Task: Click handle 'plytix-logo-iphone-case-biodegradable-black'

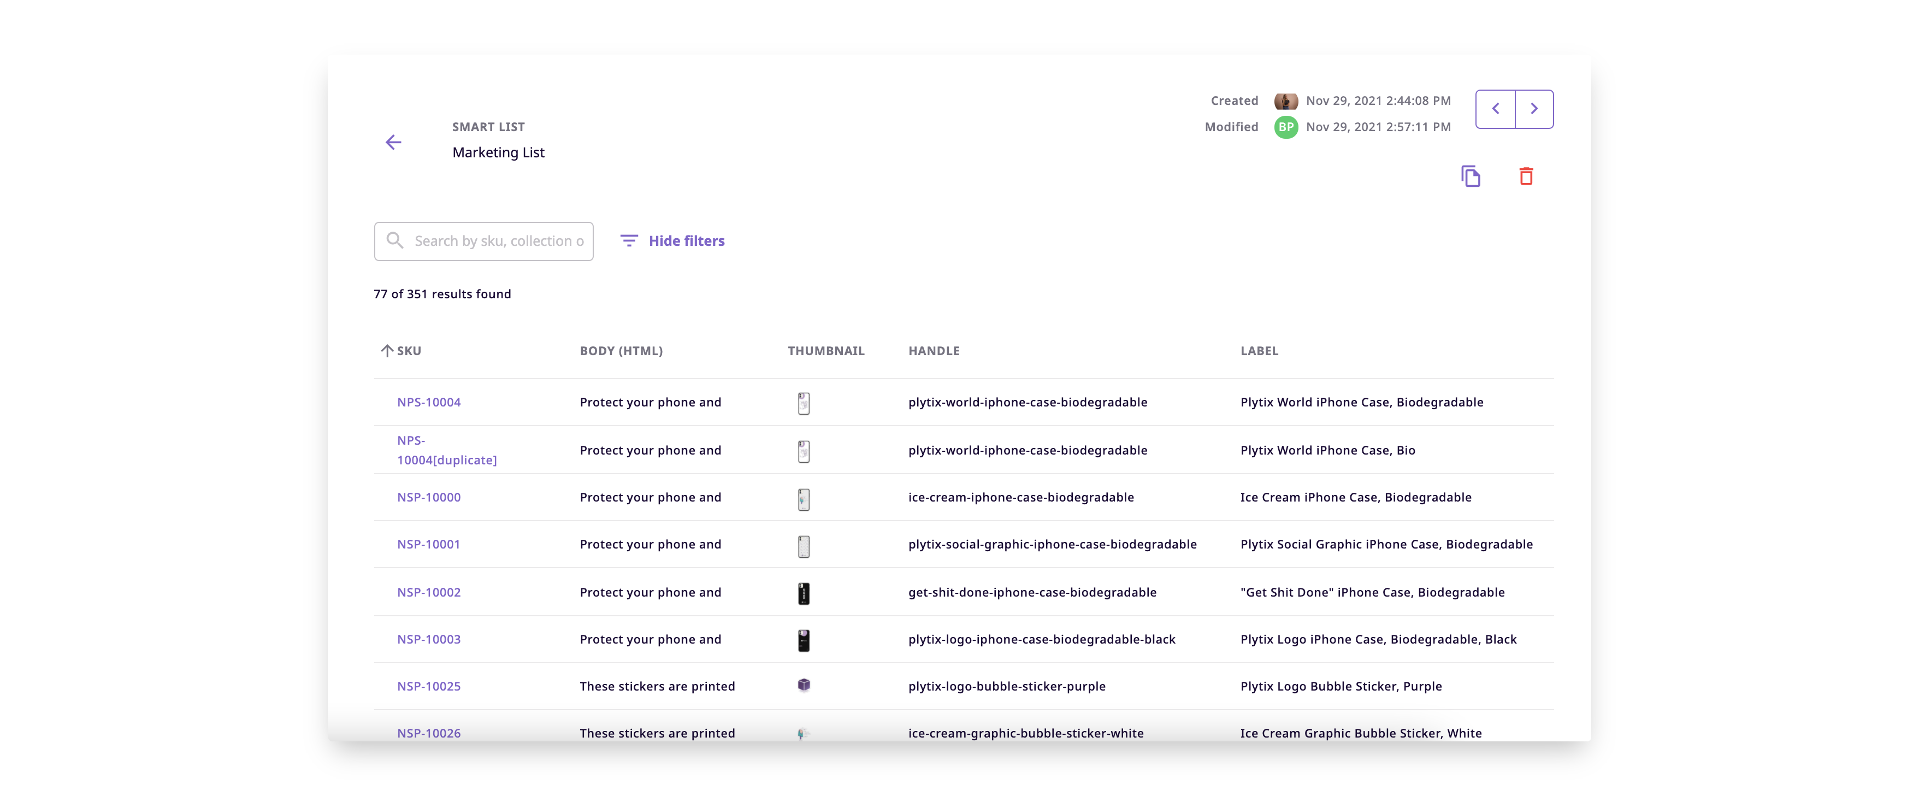Action: (1042, 639)
